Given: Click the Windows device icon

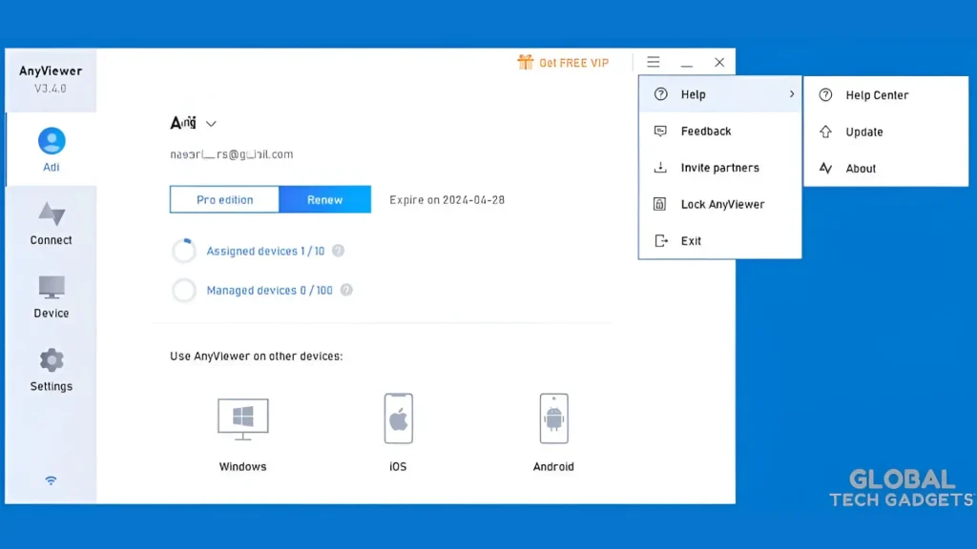Looking at the screenshot, I should coord(242,417).
